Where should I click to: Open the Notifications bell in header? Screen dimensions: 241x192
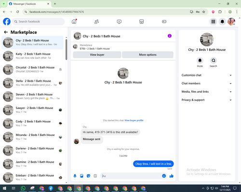tap(222, 22)
